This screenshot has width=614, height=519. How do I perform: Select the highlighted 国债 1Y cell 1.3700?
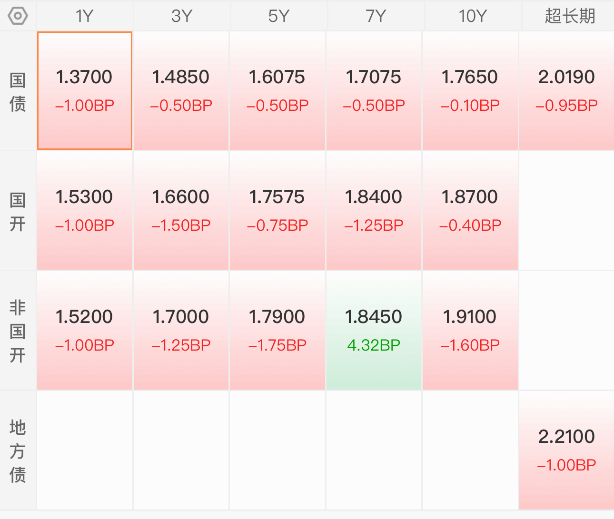point(85,91)
